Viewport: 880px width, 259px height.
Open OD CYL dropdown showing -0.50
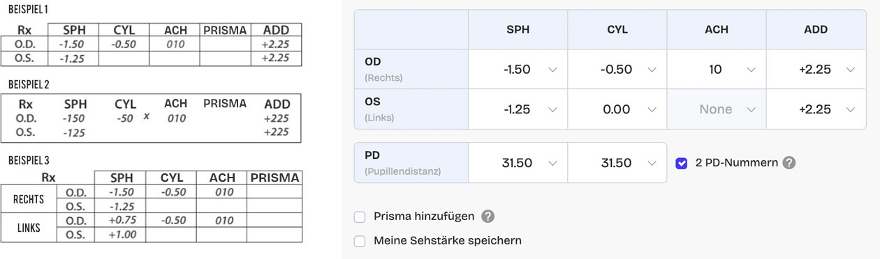(x=617, y=70)
